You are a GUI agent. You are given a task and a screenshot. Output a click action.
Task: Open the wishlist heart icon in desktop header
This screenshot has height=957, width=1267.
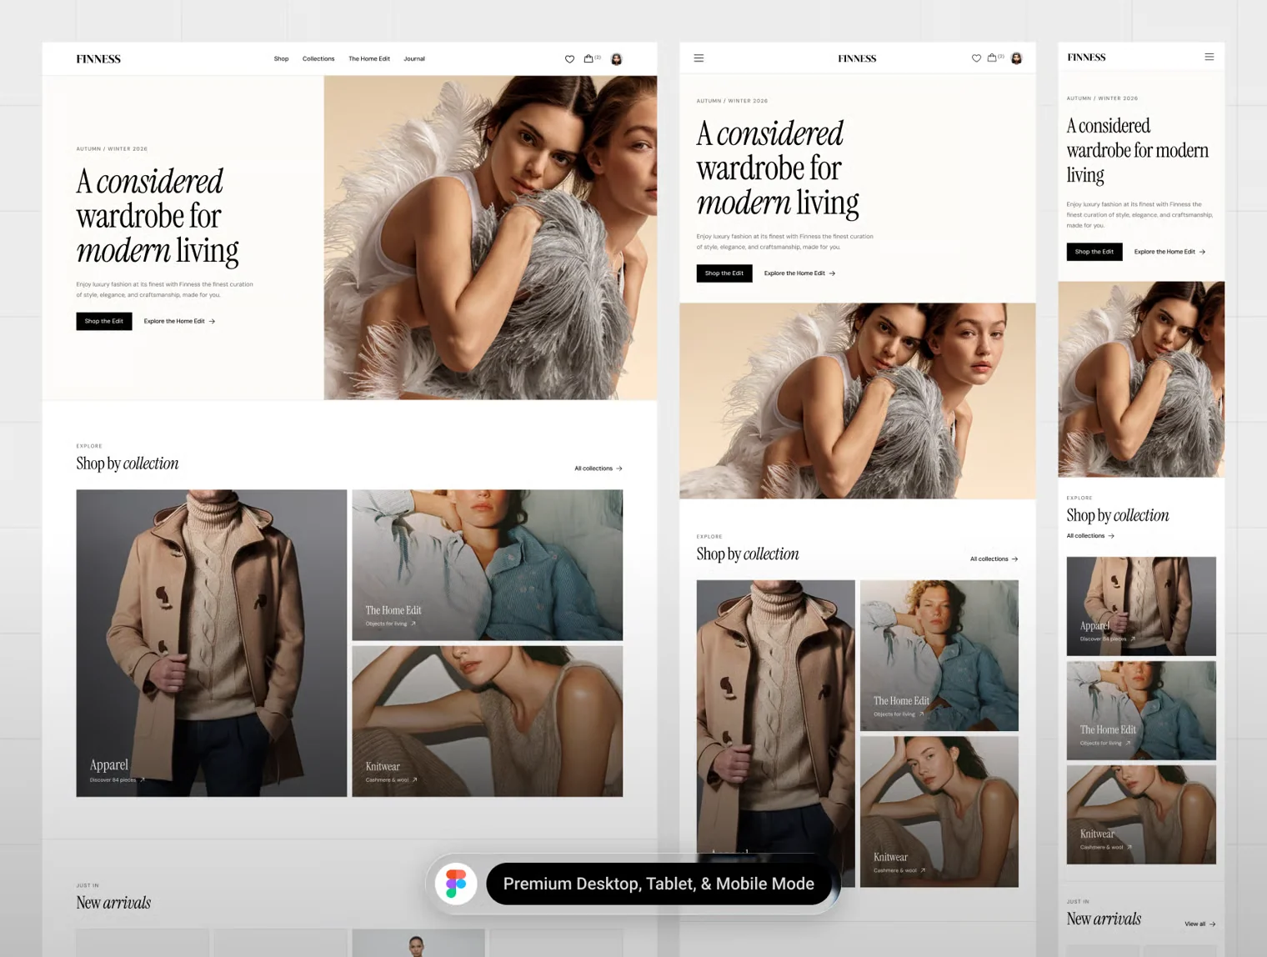pos(569,59)
